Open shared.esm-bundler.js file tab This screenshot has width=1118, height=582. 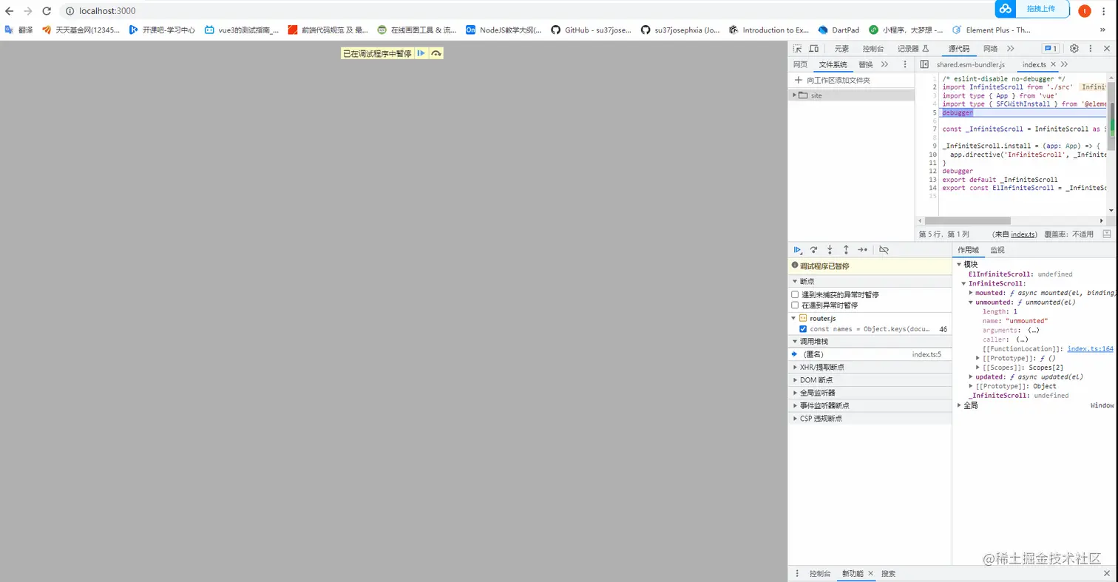coord(971,65)
